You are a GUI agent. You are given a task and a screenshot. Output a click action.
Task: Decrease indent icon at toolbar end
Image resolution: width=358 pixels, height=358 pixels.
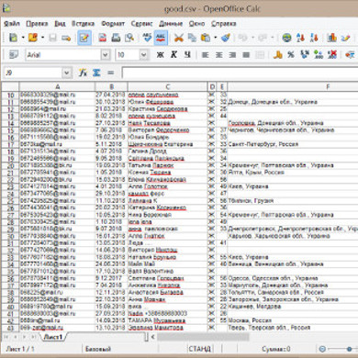tap(350, 55)
